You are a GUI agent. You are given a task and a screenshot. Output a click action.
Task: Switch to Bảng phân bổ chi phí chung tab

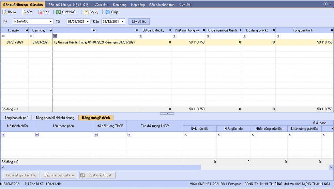55,118
